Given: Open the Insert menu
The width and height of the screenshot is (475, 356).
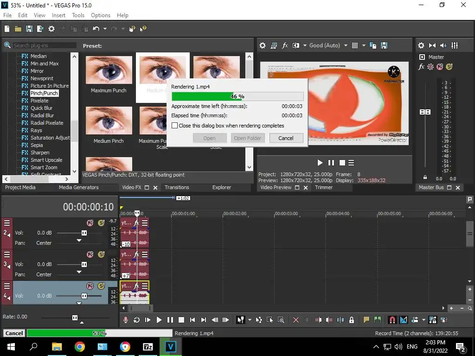Looking at the screenshot, I should pos(58,15).
